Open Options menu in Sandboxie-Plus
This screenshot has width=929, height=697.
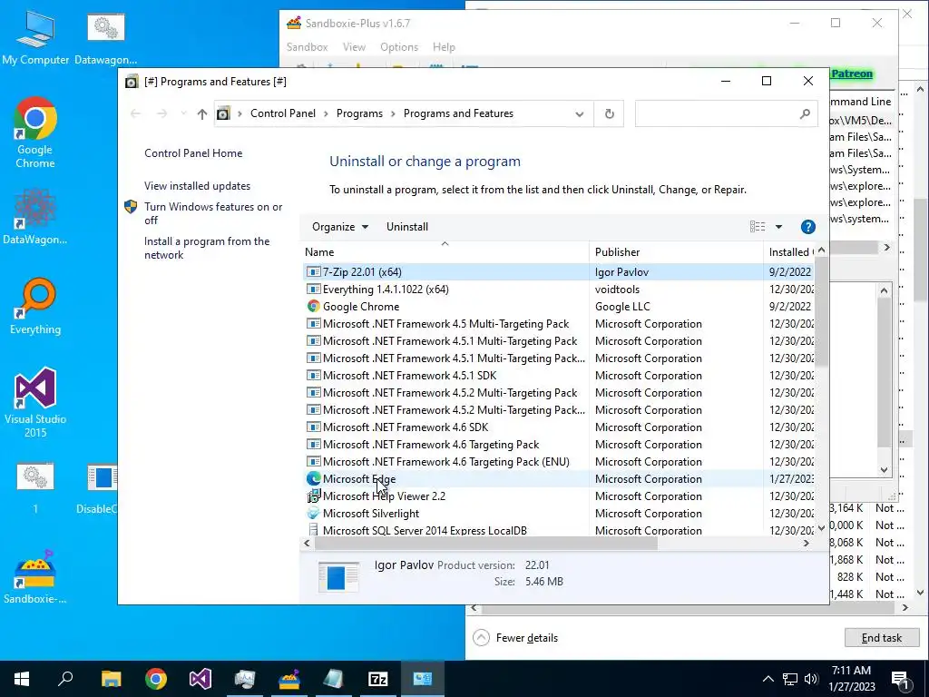[399, 47]
